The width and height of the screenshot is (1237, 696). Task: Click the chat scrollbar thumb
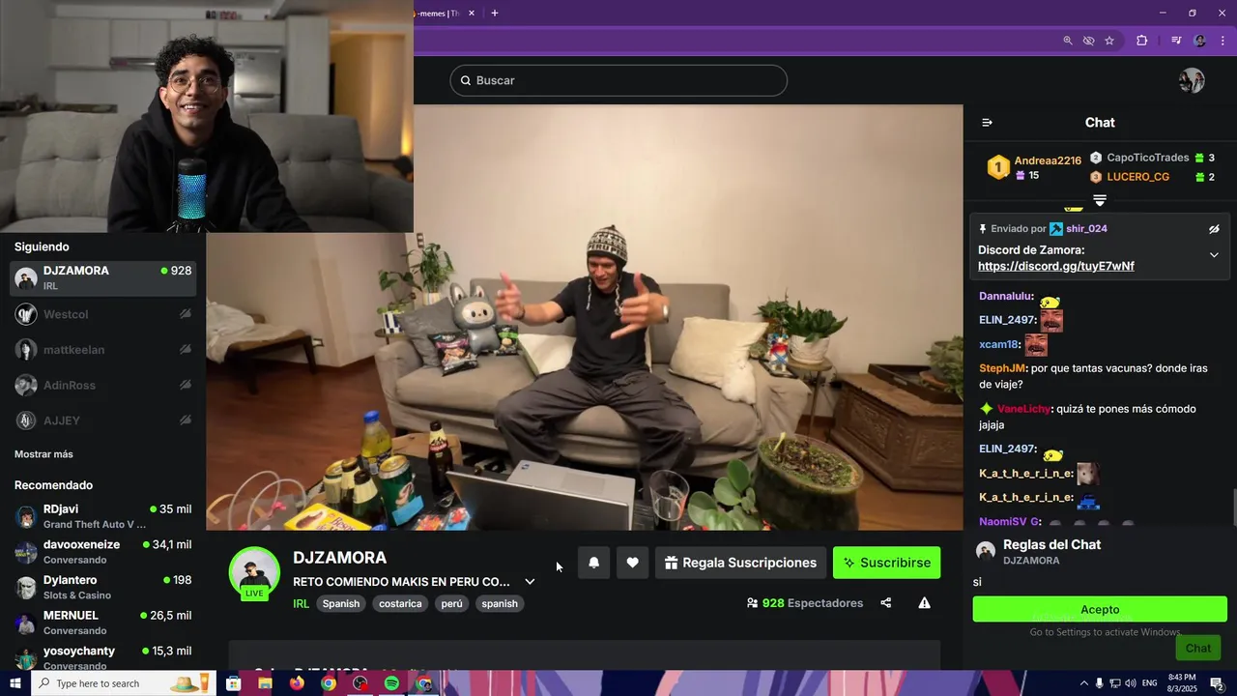[x=1234, y=508]
